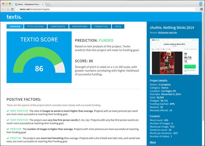Switch to the Formatting tab
Screen dimensions: 205x146
tap(101, 26)
